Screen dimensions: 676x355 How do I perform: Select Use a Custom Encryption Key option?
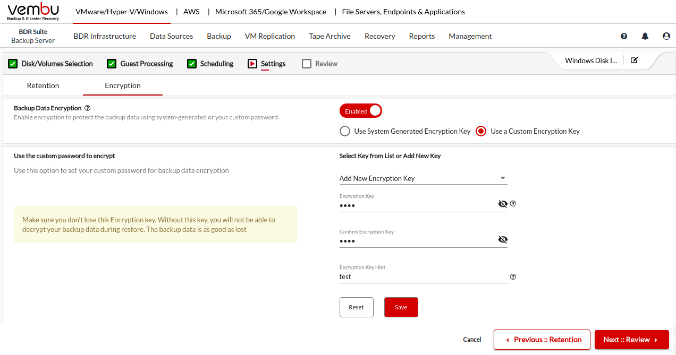(x=481, y=131)
